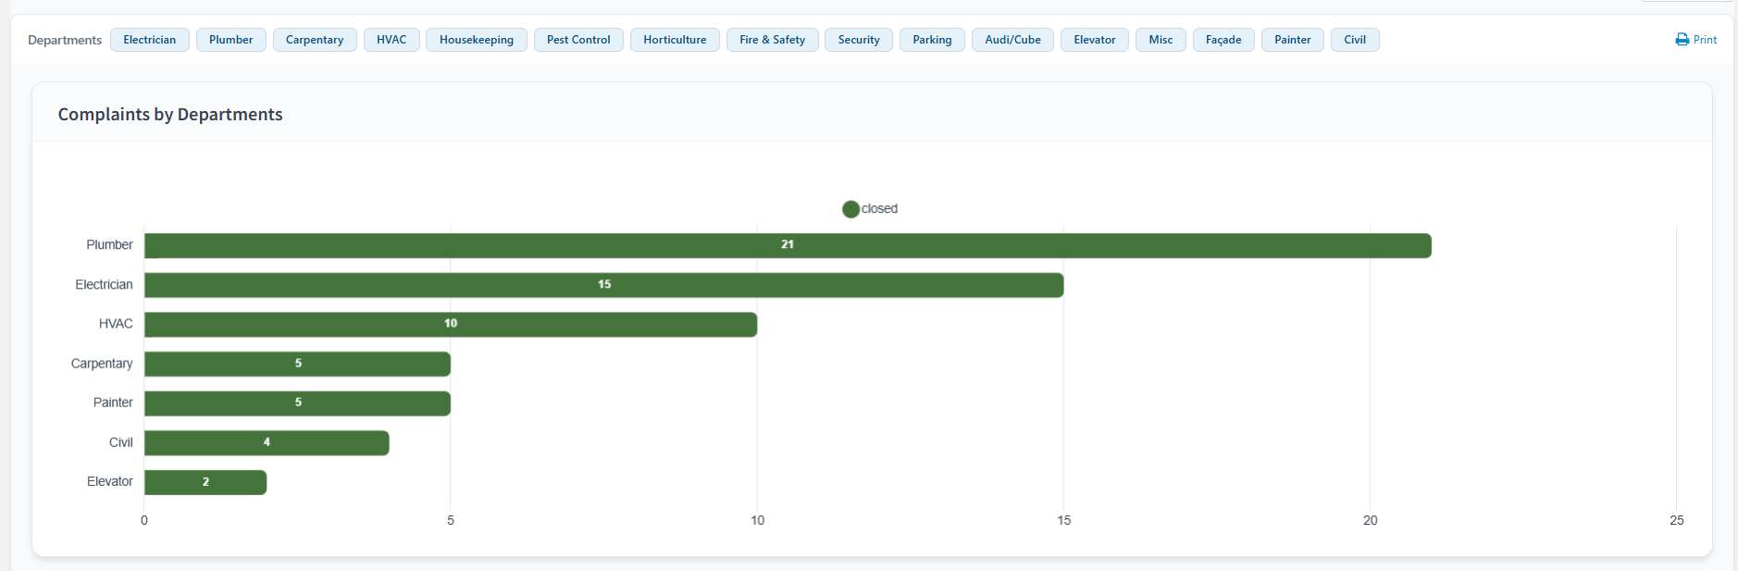Select the Façade department filter

point(1223,40)
